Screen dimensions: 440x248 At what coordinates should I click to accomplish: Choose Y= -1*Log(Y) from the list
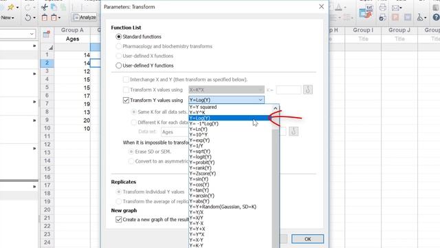tap(230, 124)
